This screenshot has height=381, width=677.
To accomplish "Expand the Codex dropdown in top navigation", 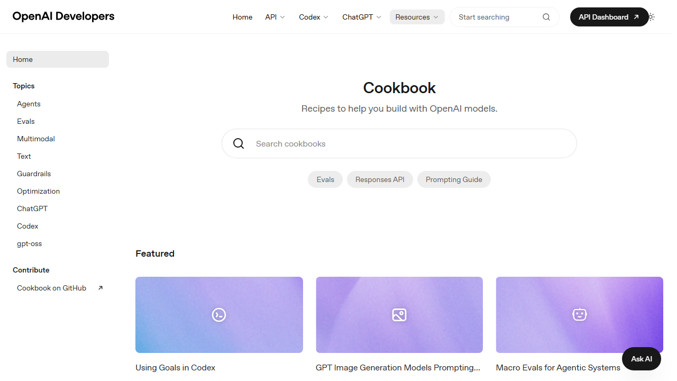I will click(314, 17).
